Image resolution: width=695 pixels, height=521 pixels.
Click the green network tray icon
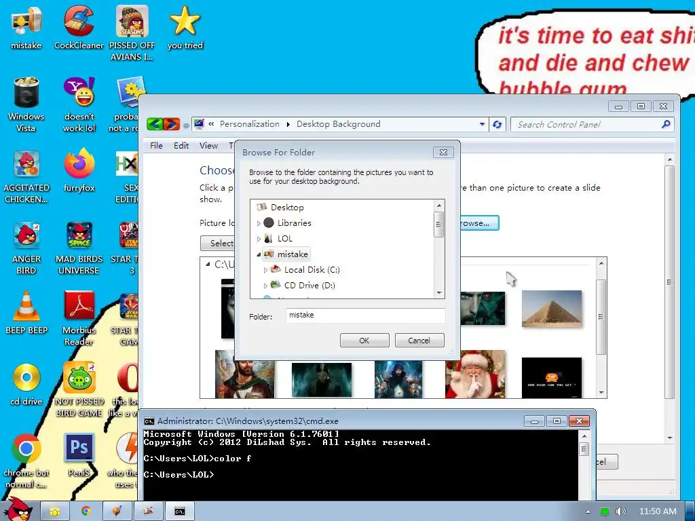point(605,512)
